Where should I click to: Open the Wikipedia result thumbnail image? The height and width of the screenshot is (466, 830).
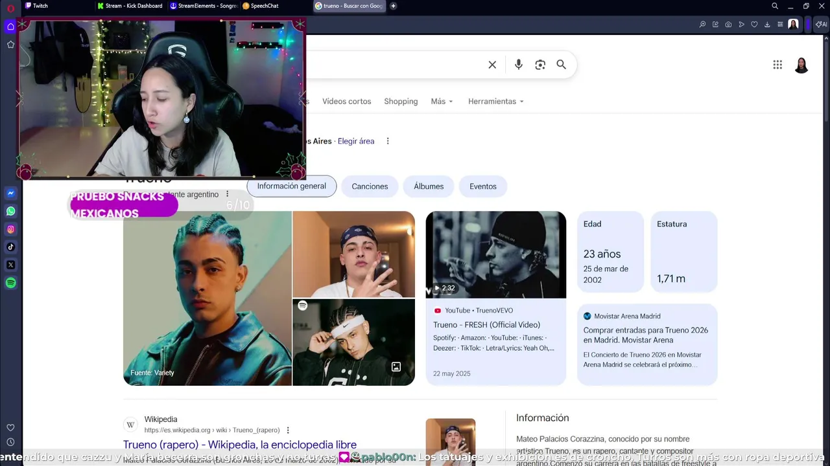point(451,442)
